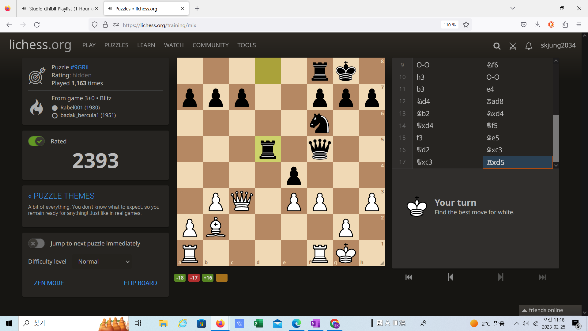
Task: Open the browser tab list chevron
Action: click(512, 8)
